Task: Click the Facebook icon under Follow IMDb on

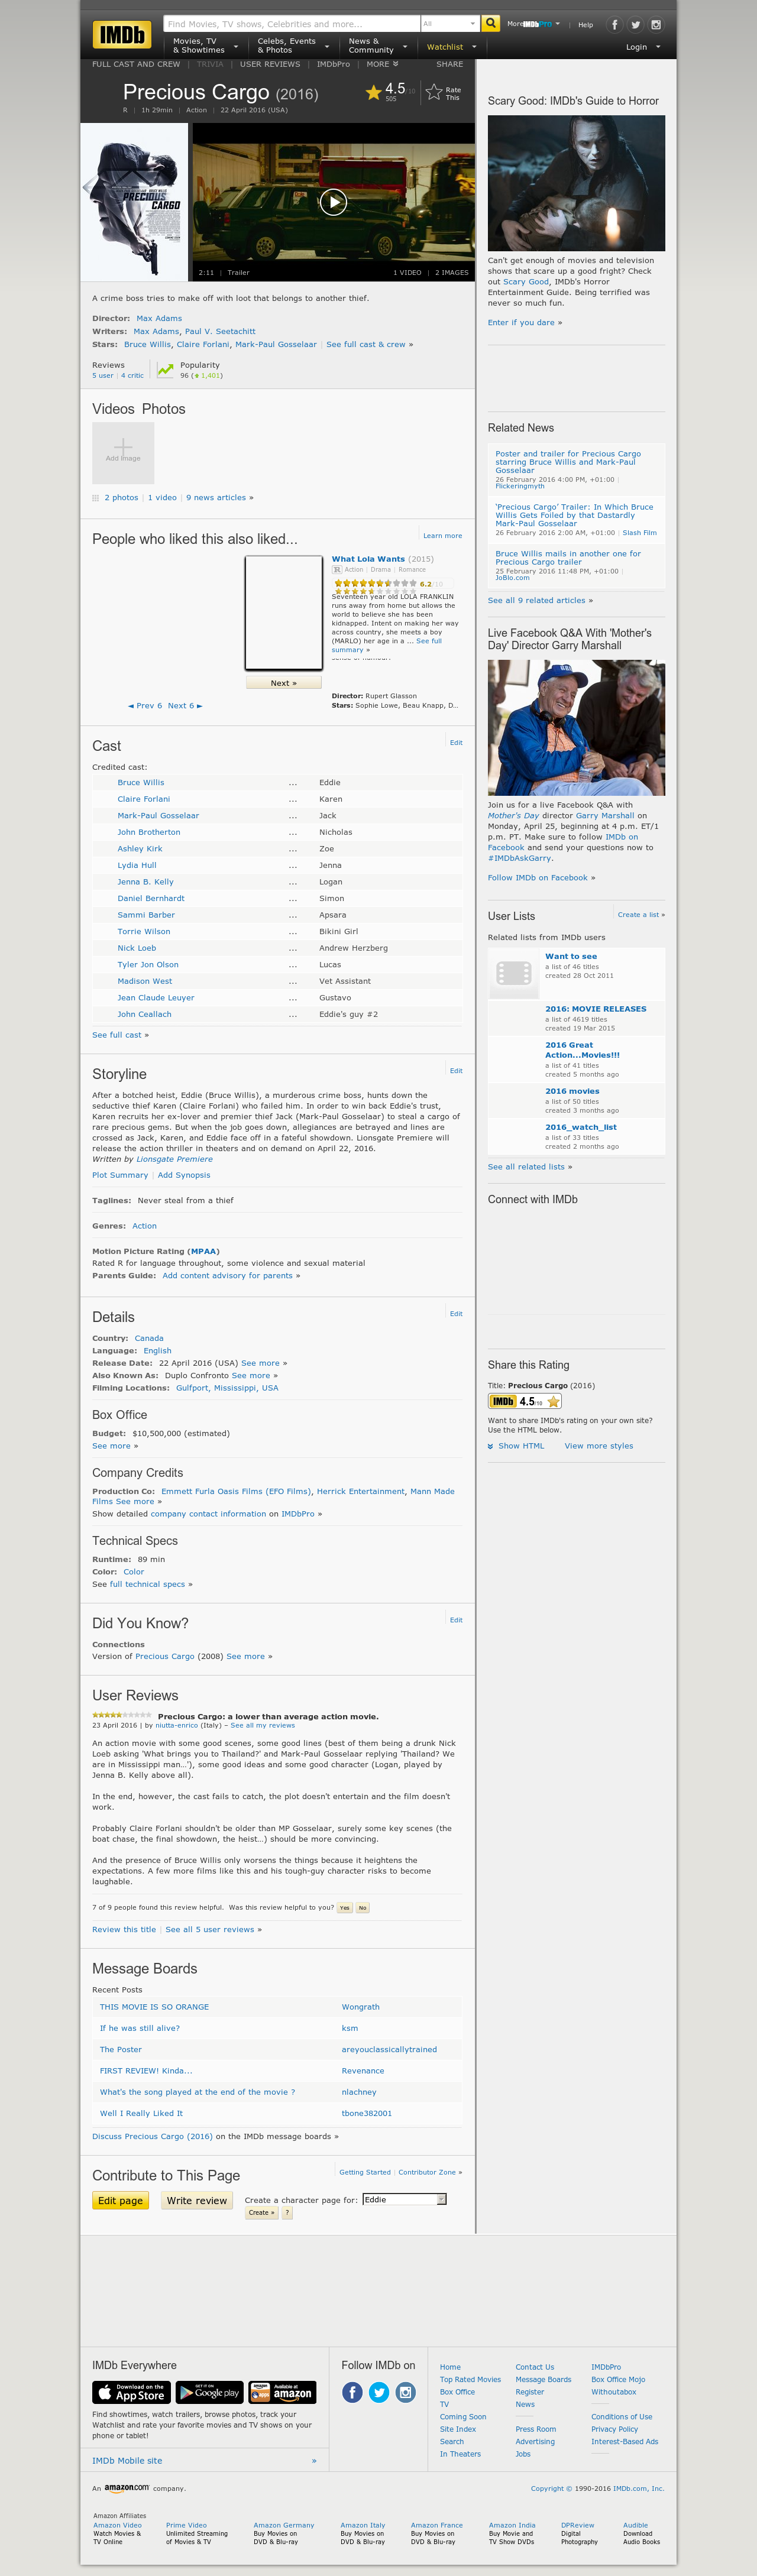Action: click(352, 2392)
